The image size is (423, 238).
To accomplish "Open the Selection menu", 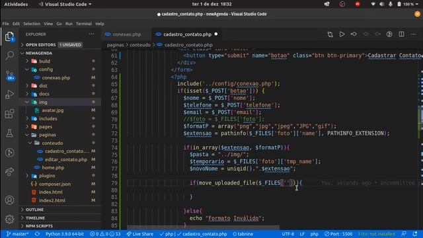I will point(32,24).
